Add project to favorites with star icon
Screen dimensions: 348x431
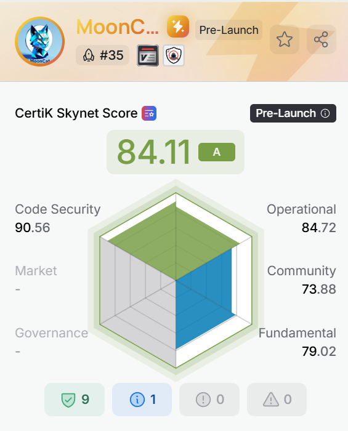(285, 39)
